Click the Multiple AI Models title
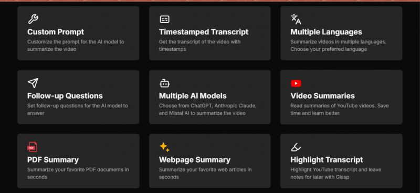This screenshot has height=193, width=420. coord(193,96)
